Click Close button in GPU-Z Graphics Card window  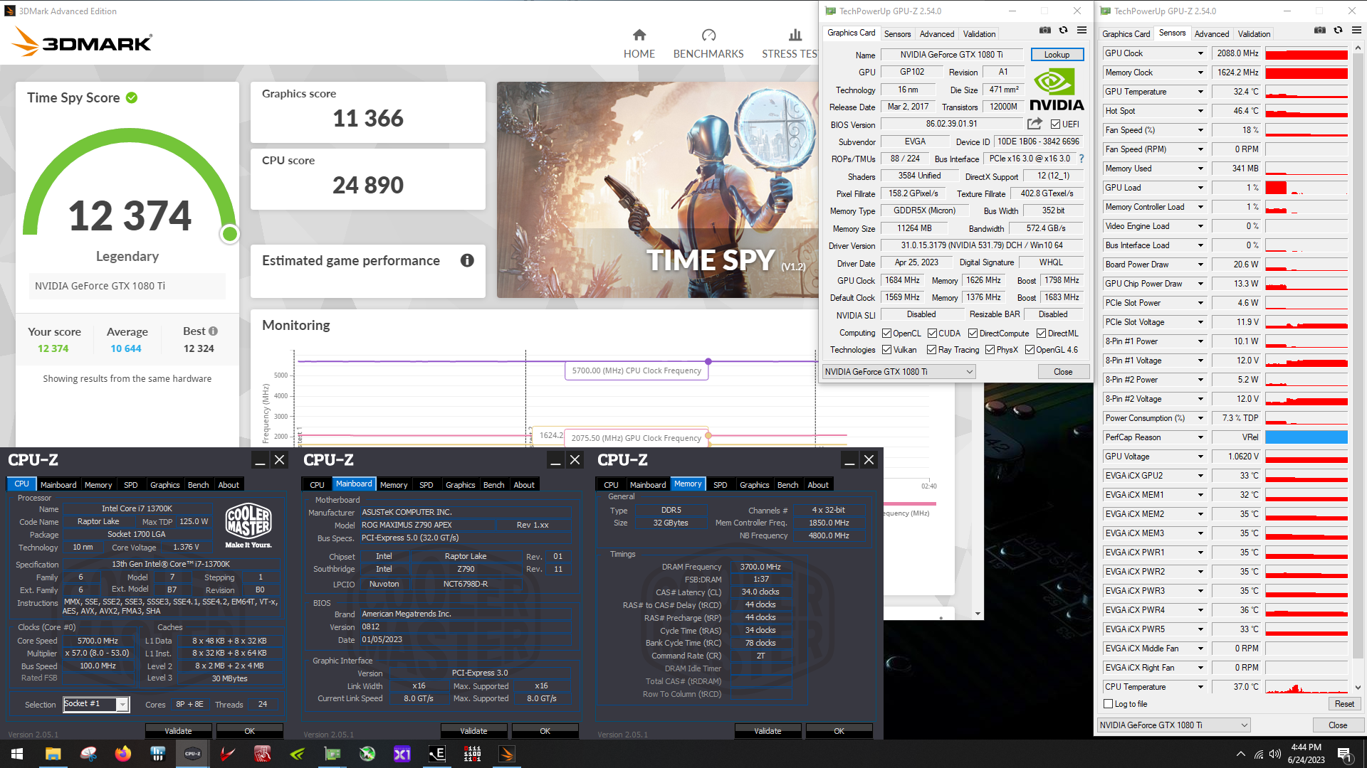click(x=1063, y=371)
